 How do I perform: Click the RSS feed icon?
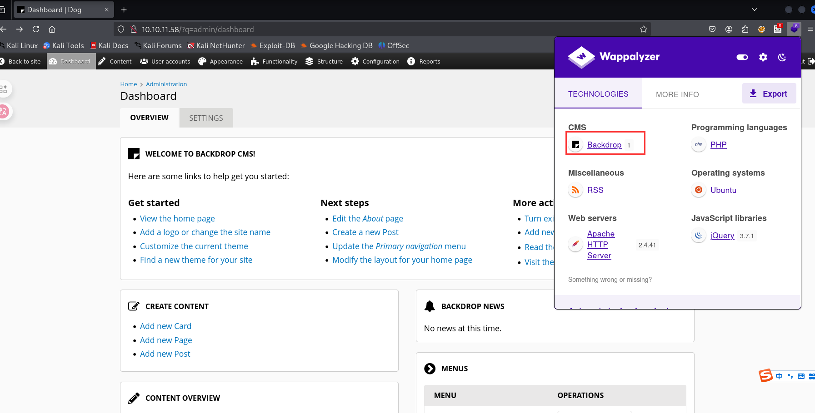point(575,190)
